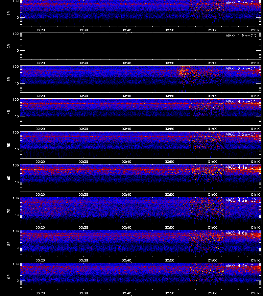Select the 'MAX: 4.4e+01' readout in panel 9R

pos(241,266)
